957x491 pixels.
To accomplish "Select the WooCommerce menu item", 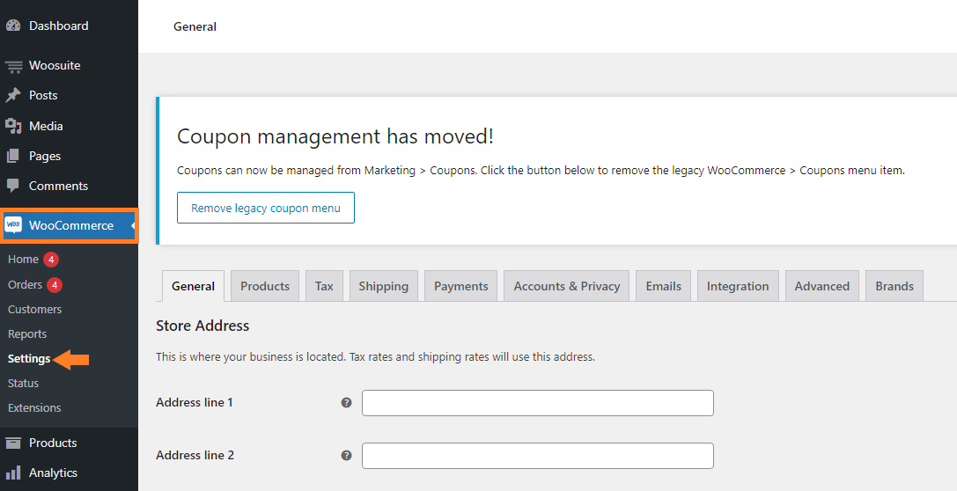I will (69, 225).
